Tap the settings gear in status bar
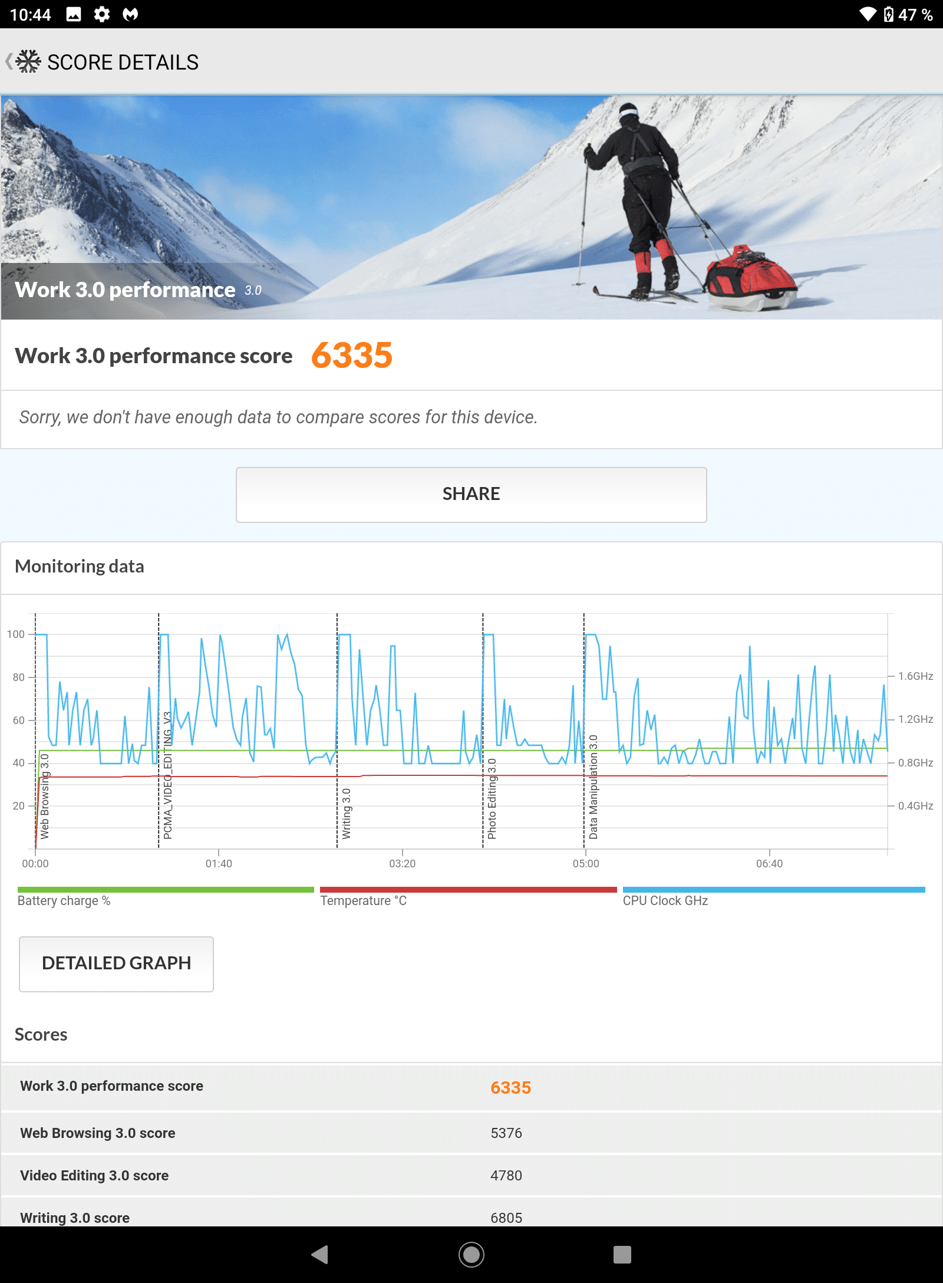Viewport: 943px width, 1283px height. point(102,14)
